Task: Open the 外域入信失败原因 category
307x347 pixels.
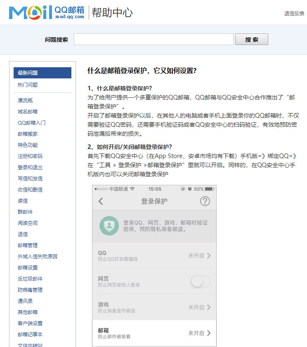Action: pyautogui.click(x=38, y=257)
